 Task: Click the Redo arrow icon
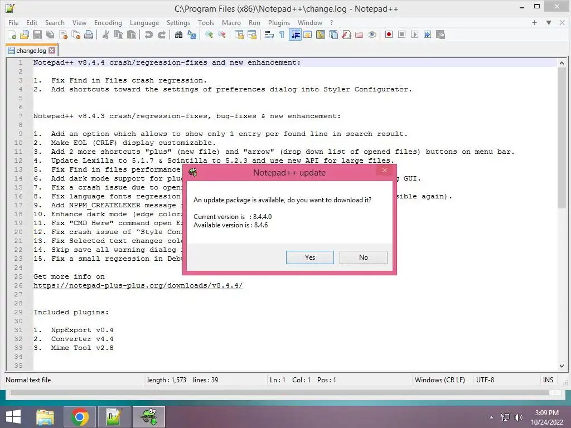161,35
